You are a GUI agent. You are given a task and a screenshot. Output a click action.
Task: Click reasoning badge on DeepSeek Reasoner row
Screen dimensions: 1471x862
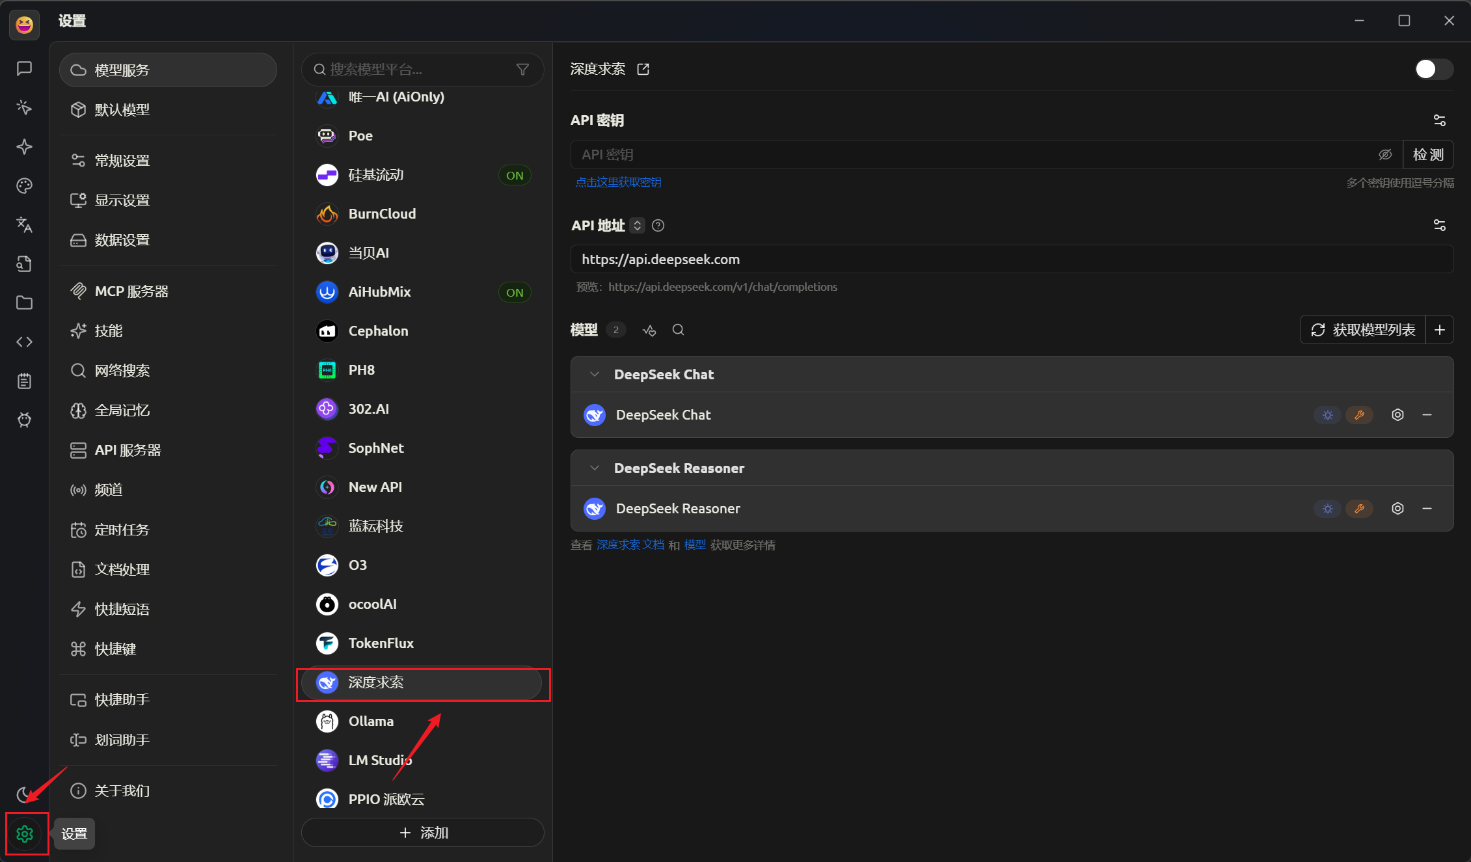point(1327,509)
